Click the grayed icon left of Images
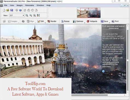Screen dimensions: 130x100 pos(4,21)
